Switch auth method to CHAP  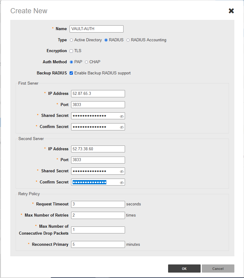86,62
